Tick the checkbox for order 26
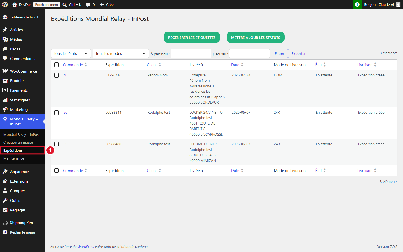 [x=57, y=113]
